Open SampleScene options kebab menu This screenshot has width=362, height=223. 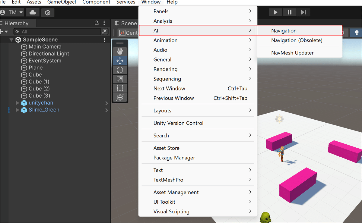(x=105, y=40)
